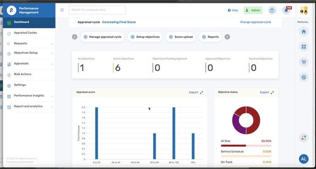This screenshot has height=169, width=316.
Task: Open Bulk Actions in the sidebar
Action: (29, 74)
